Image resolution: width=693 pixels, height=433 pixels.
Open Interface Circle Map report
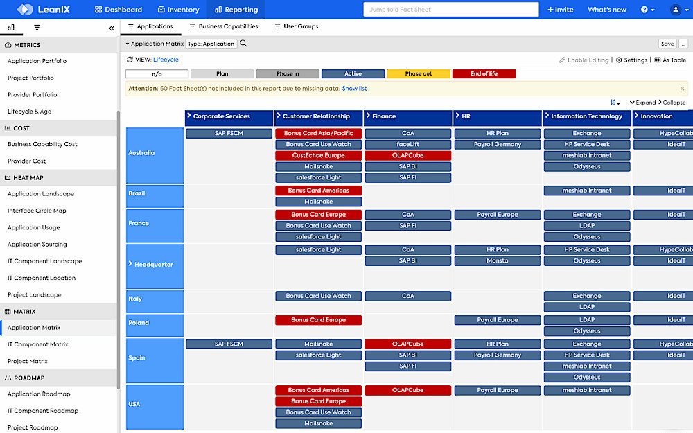[37, 211]
